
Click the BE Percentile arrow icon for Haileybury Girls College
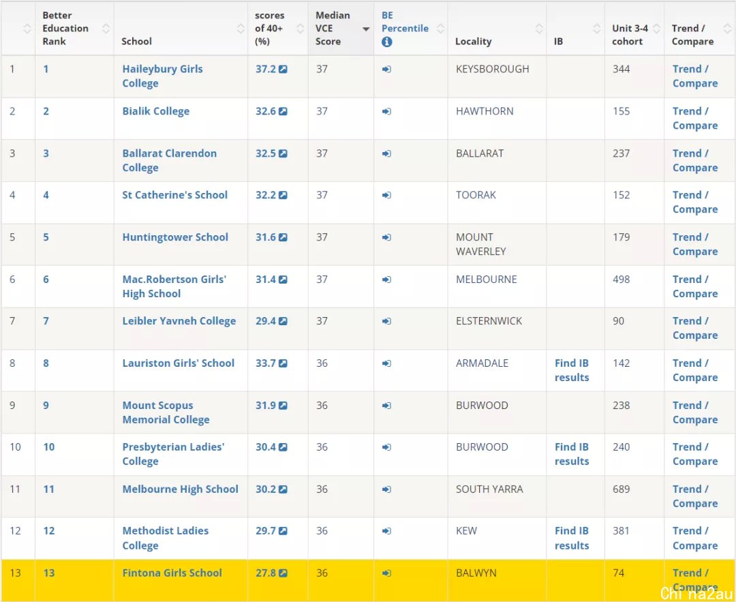[387, 70]
